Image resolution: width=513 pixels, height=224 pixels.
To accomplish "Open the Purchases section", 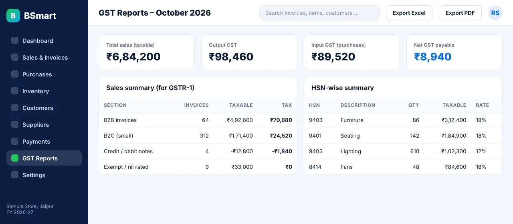I will click(x=44, y=74).
